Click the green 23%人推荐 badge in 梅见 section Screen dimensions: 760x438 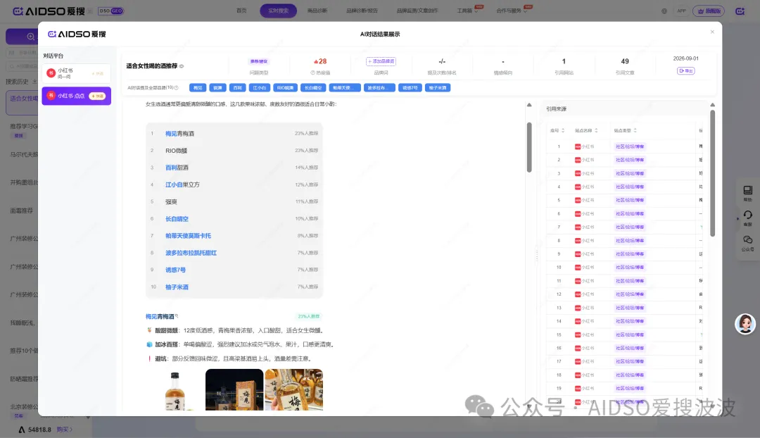[309, 316]
